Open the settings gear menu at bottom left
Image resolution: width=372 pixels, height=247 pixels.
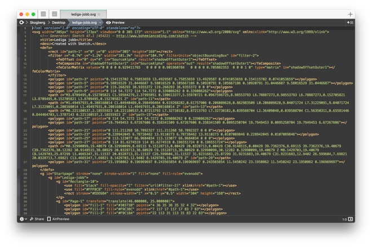pyautogui.click(x=23, y=219)
